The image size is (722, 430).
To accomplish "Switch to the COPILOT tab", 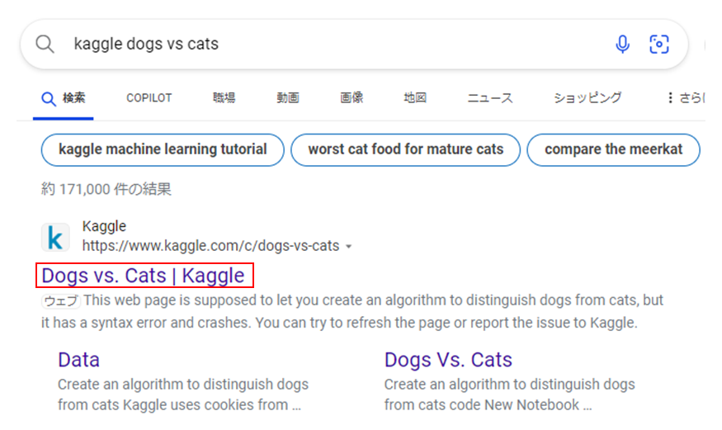I will point(149,98).
